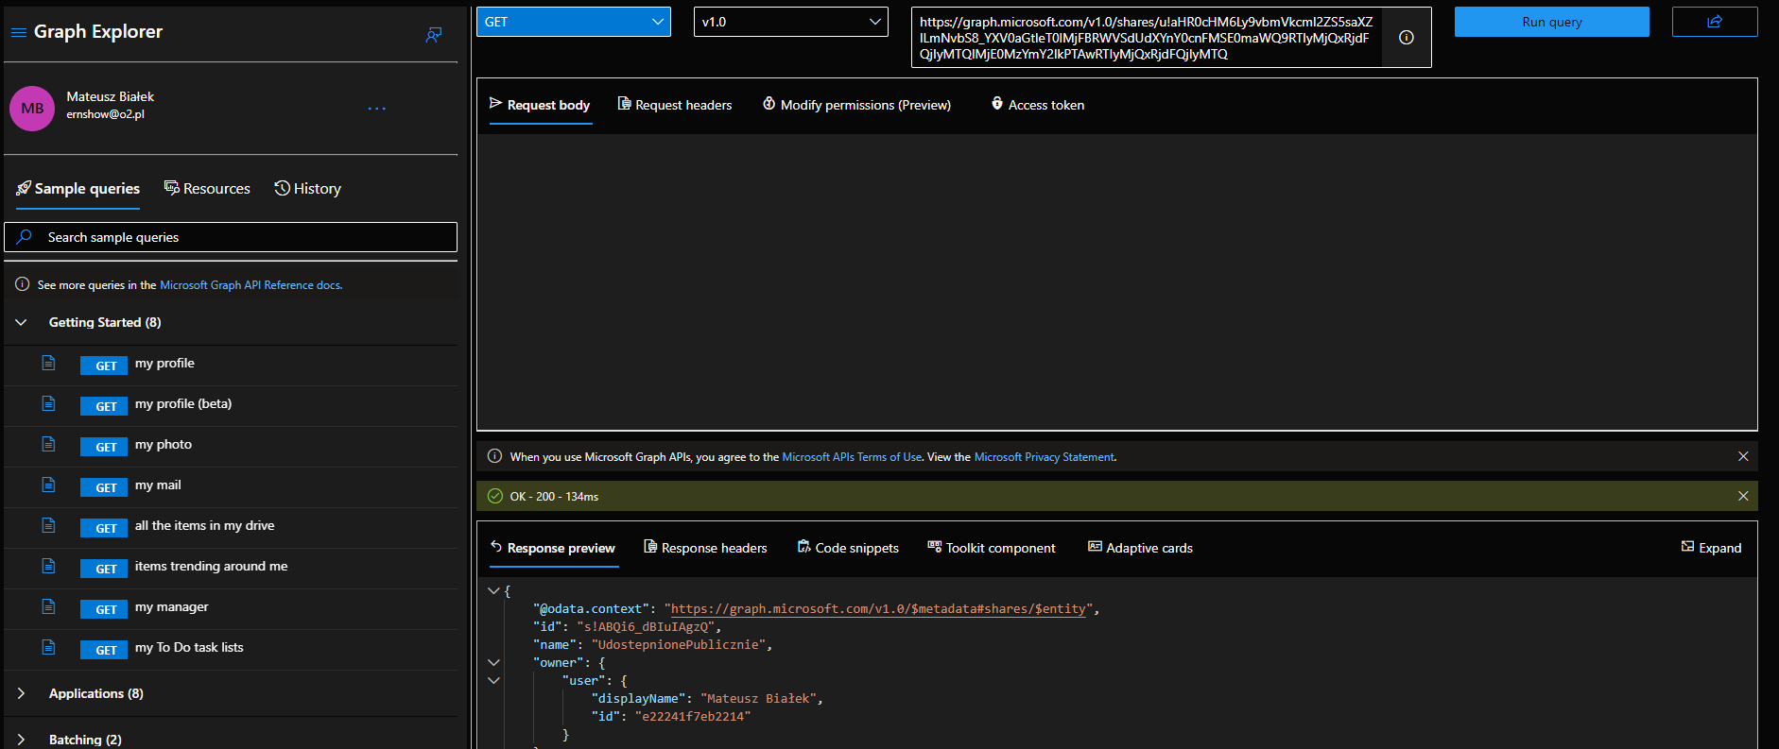Click the request URL input box
This screenshot has width=1779, height=749.
(1147, 38)
